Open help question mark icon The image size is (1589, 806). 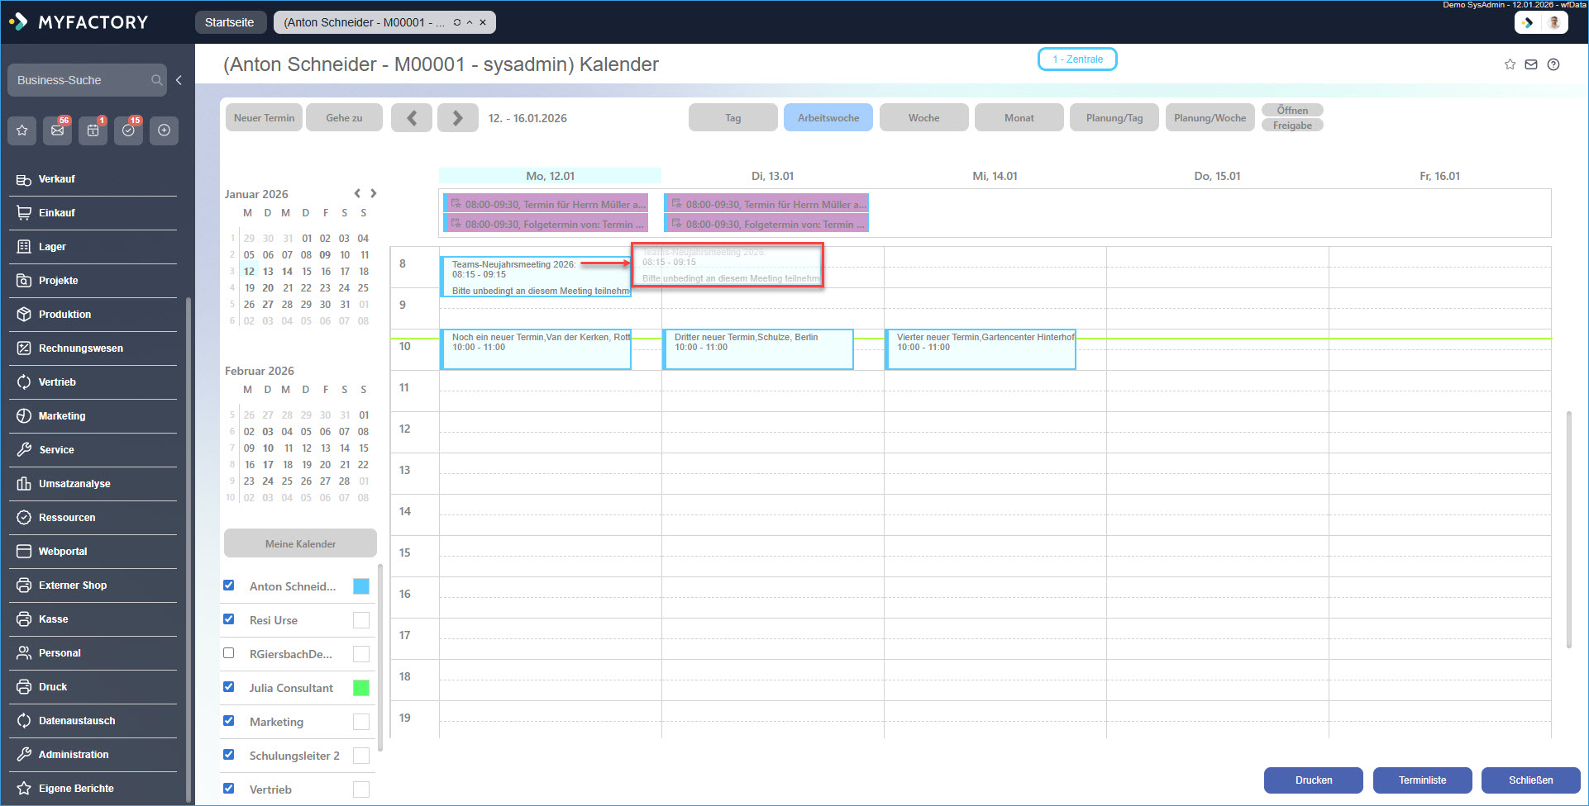point(1553,64)
